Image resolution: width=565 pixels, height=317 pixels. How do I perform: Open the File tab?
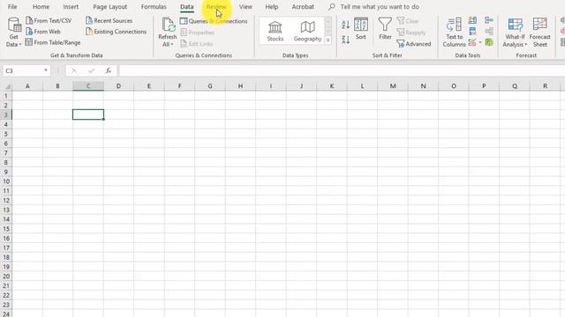12,6
